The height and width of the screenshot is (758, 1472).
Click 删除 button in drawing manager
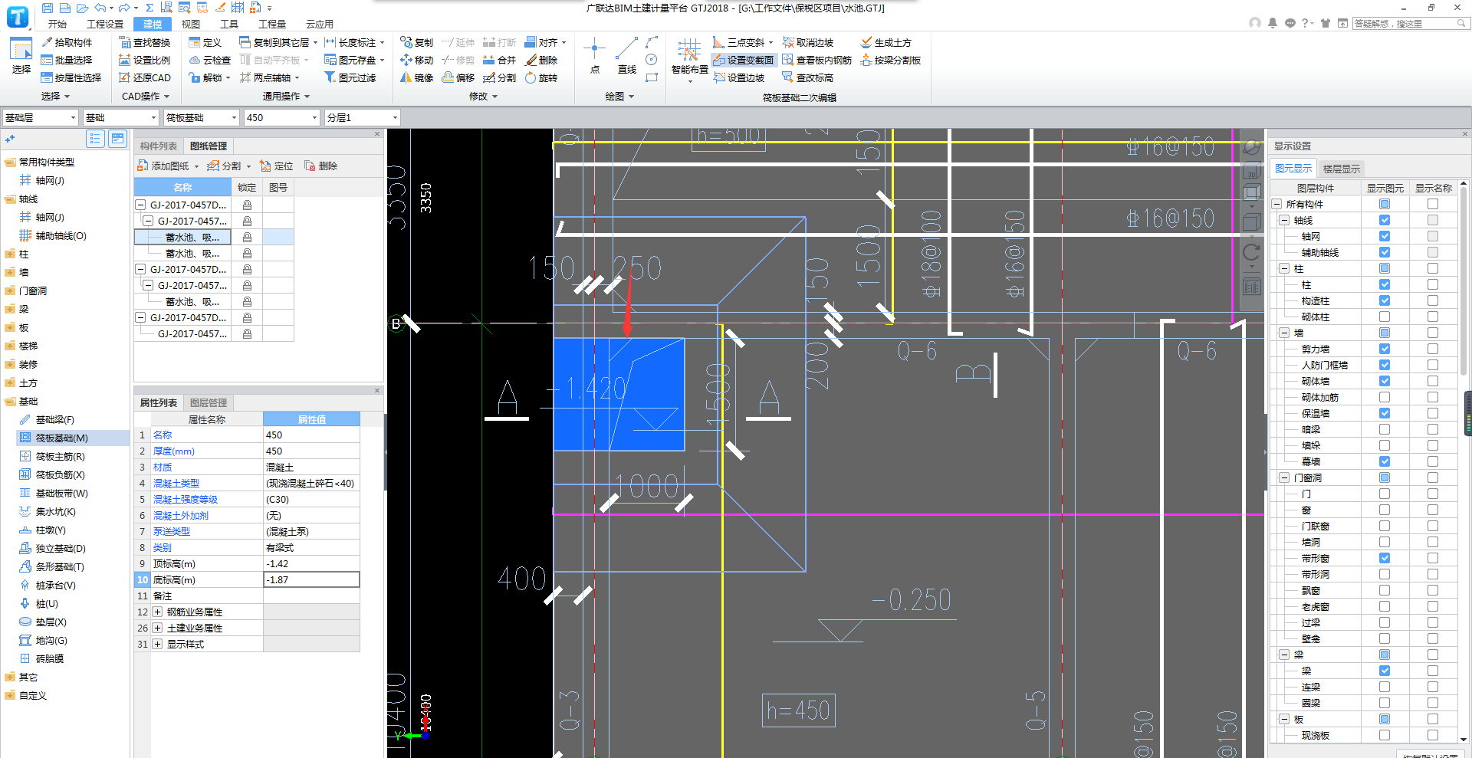click(321, 166)
